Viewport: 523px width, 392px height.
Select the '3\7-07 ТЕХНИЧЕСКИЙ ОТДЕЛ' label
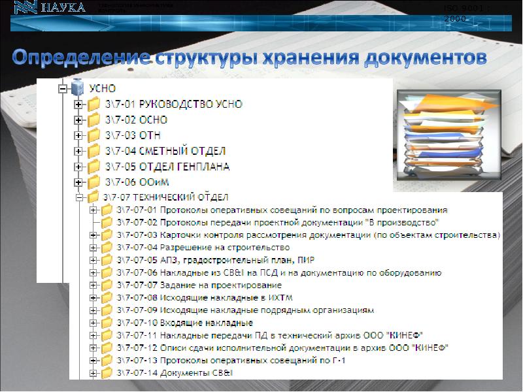pyautogui.click(x=166, y=197)
